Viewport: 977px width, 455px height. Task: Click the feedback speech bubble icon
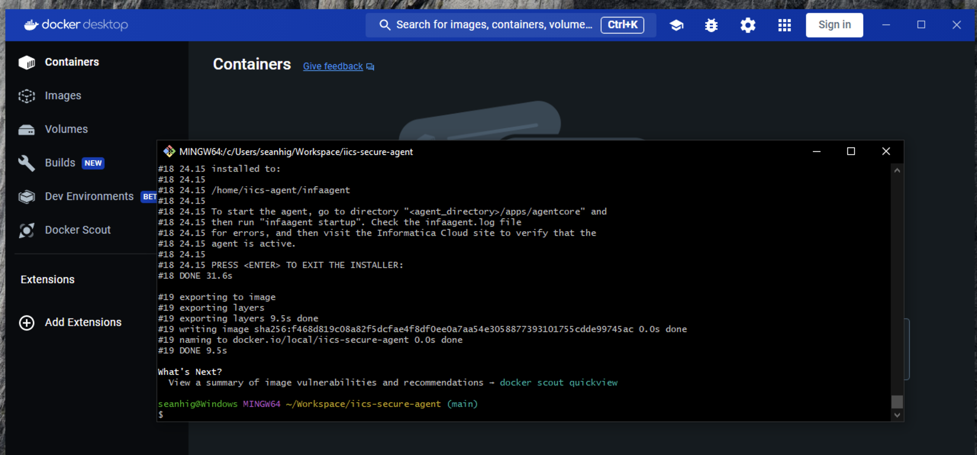tap(370, 67)
